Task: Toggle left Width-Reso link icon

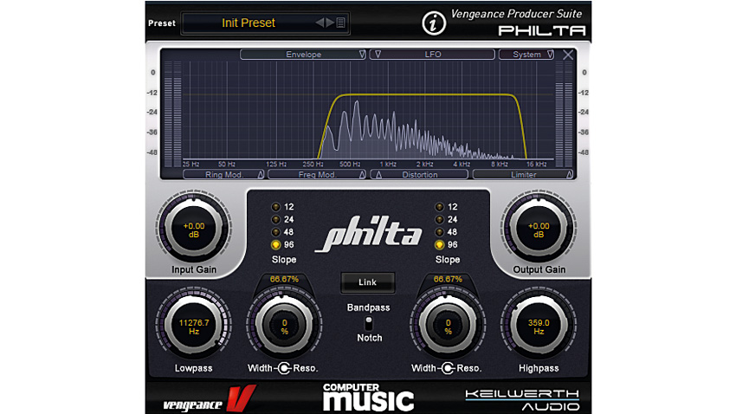Action: pos(285,368)
